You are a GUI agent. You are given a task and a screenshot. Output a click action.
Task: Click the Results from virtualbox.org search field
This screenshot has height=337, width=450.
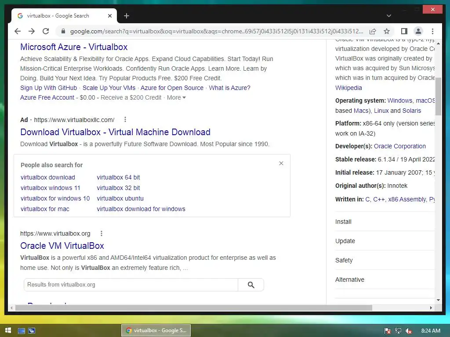pyautogui.click(x=131, y=284)
